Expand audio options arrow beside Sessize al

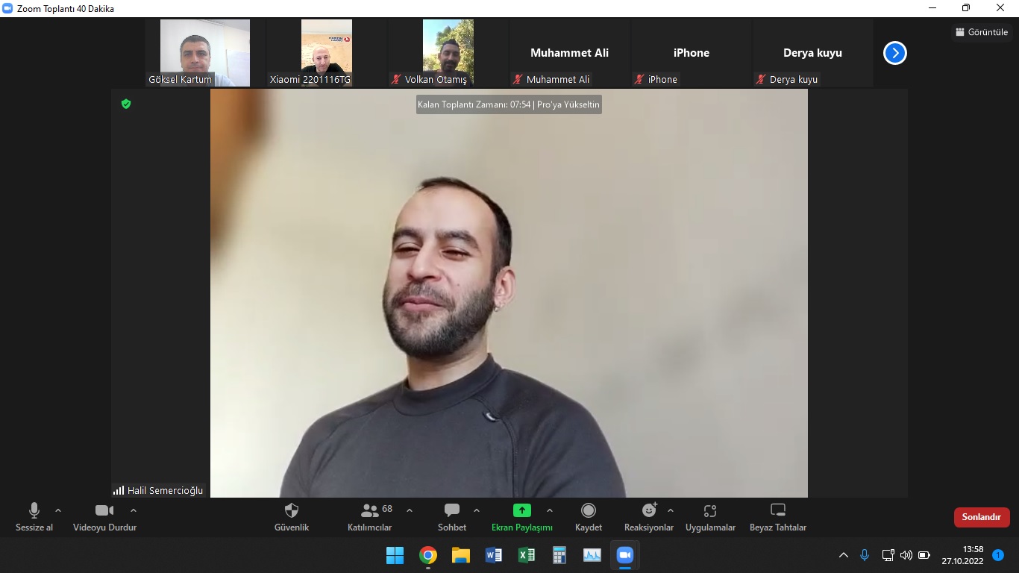(x=58, y=511)
